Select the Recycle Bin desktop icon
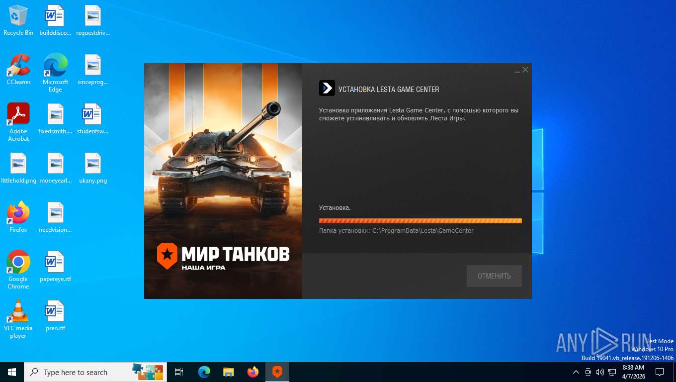 coord(18,20)
